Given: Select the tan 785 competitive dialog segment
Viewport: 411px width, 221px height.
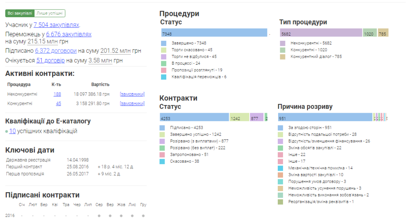Looking at the screenshot, I should pos(383,34).
